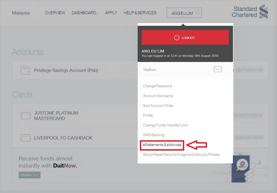Click the user silhouette icon in header
This screenshot has width=277, height=193.
tap(197, 13)
